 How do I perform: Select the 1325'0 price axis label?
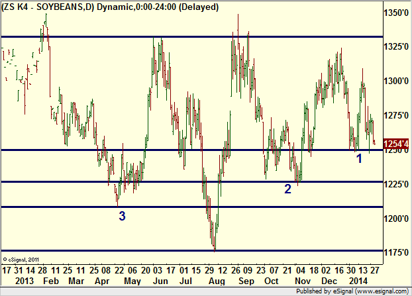396,47
